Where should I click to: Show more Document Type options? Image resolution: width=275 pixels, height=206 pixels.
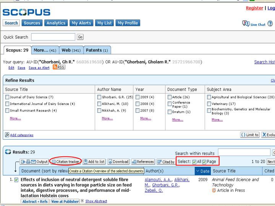click(x=178, y=120)
